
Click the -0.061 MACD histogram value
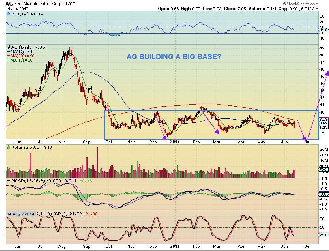[87, 180]
